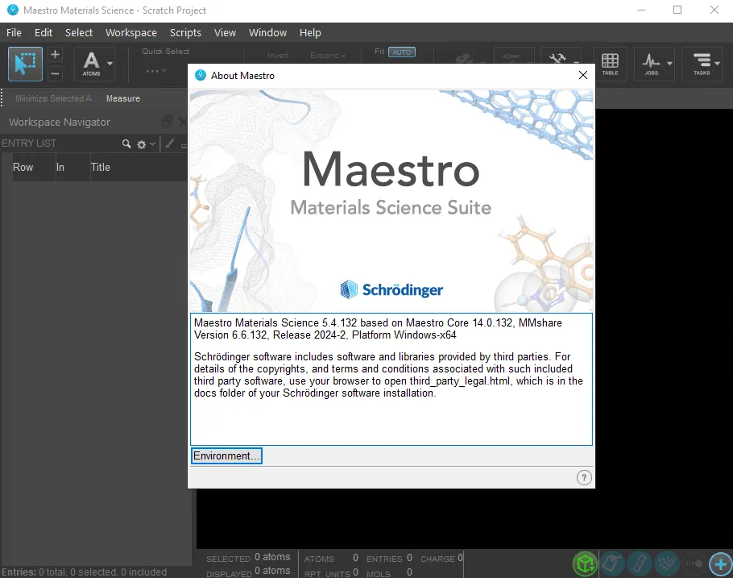Click the plus add-to-selection button
Screen dimensions: 733x578
tap(55, 55)
